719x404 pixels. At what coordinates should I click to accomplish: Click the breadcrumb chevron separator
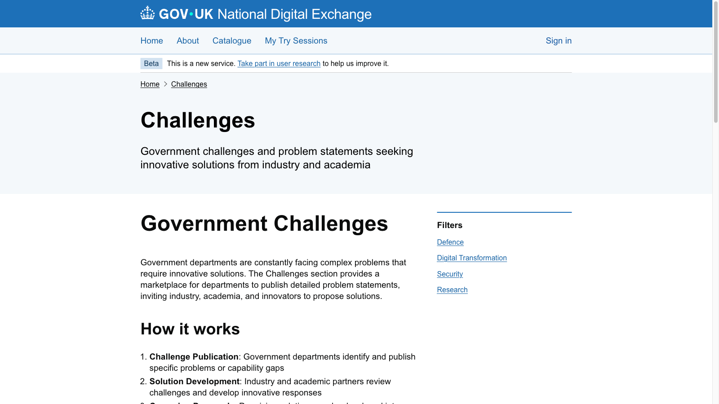pos(165,84)
